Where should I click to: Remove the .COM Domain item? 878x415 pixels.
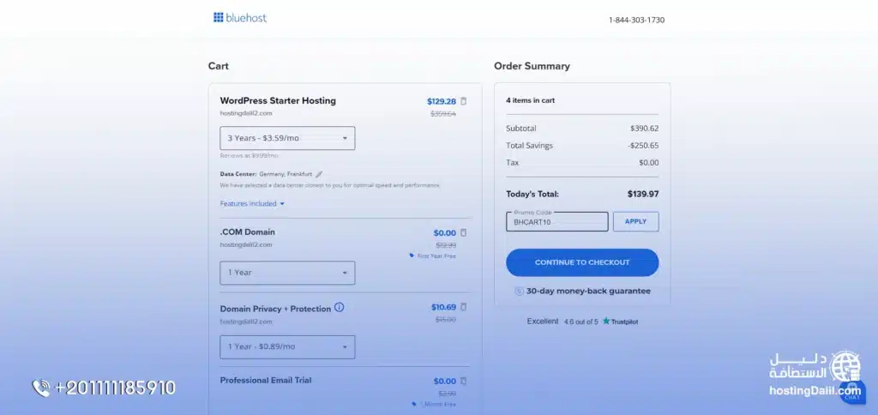[x=463, y=232]
